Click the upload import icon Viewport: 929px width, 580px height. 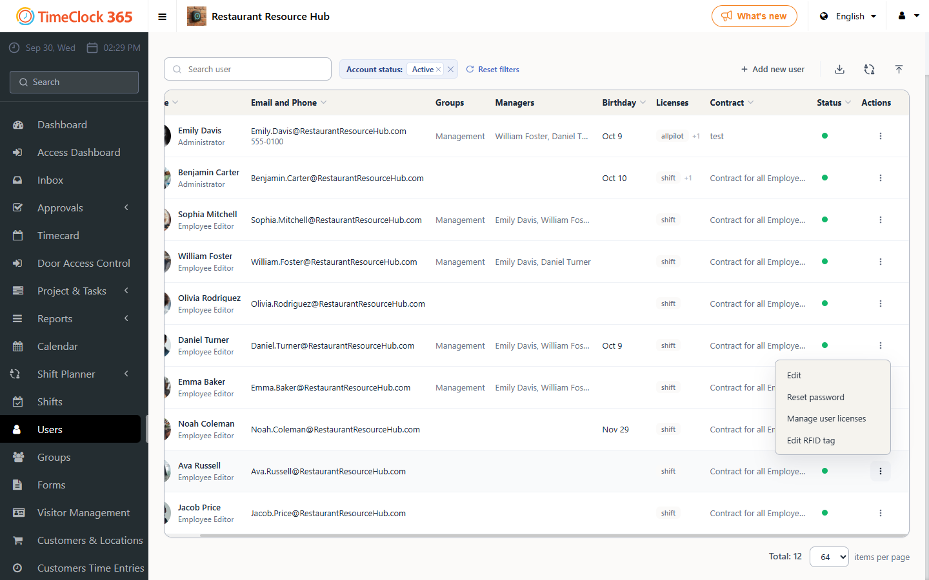point(899,69)
